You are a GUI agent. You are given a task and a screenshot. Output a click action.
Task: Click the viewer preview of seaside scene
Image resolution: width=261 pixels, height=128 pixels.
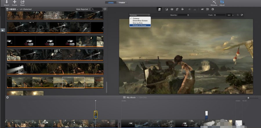click(x=186, y=56)
